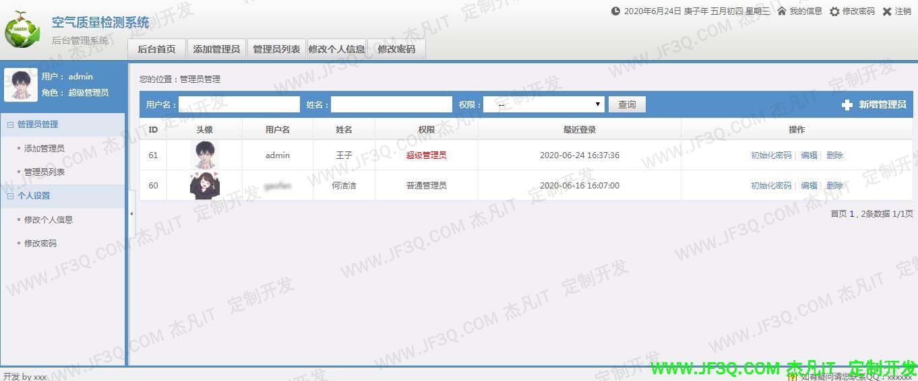Screen dimensions: 918x381
Task: Click 初始化密码 for admin row
Action: click(x=771, y=155)
